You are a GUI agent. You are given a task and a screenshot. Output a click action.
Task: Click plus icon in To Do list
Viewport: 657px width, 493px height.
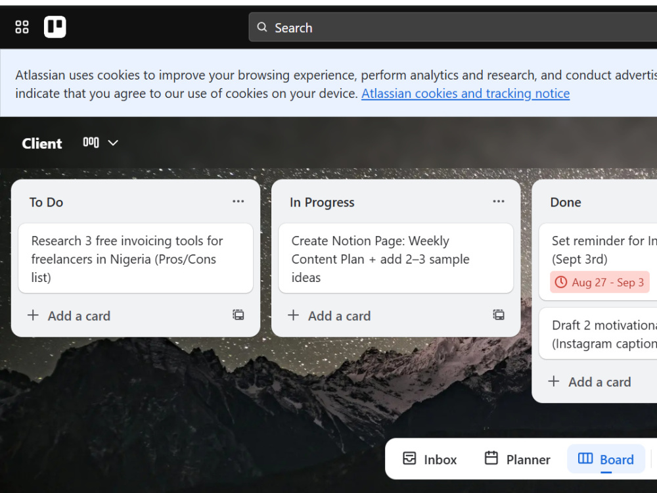[x=33, y=316]
